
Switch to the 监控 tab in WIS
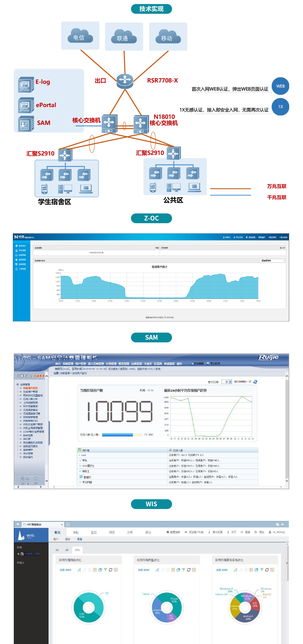(94, 532)
